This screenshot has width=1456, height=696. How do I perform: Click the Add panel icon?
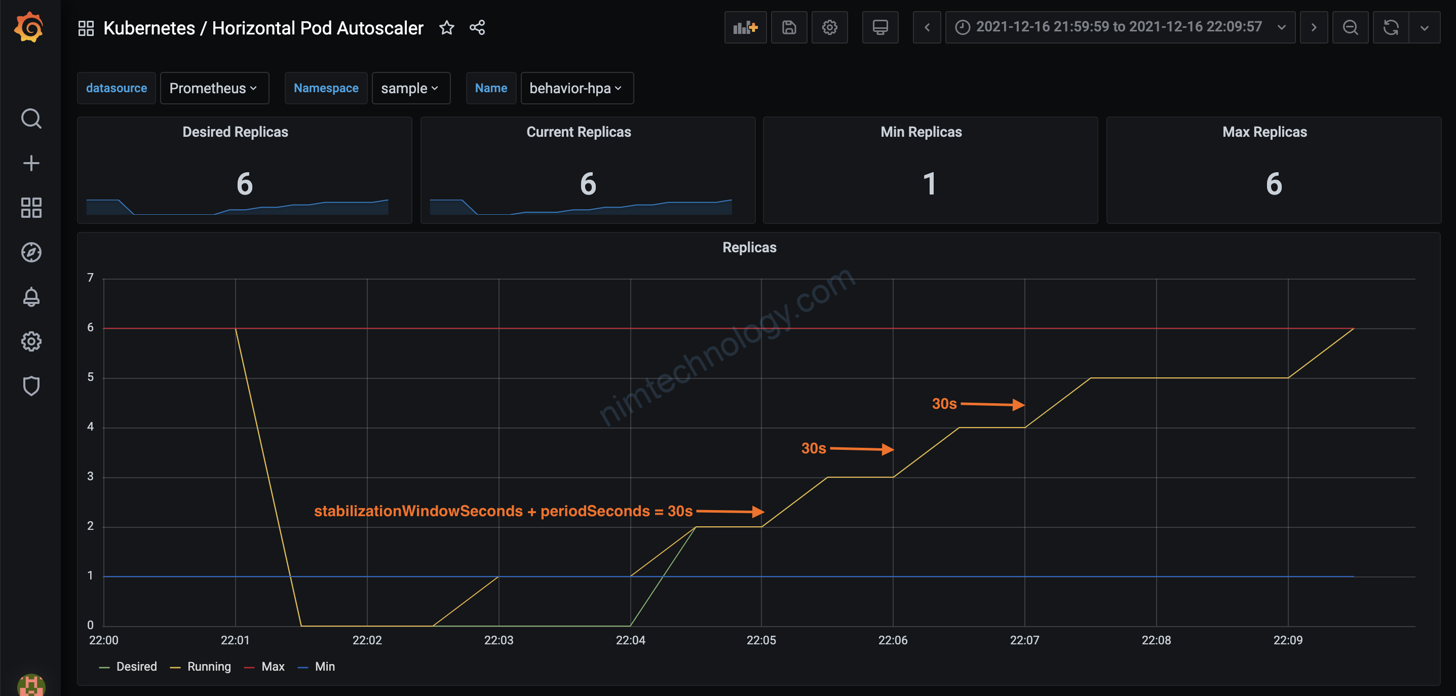pyautogui.click(x=745, y=27)
